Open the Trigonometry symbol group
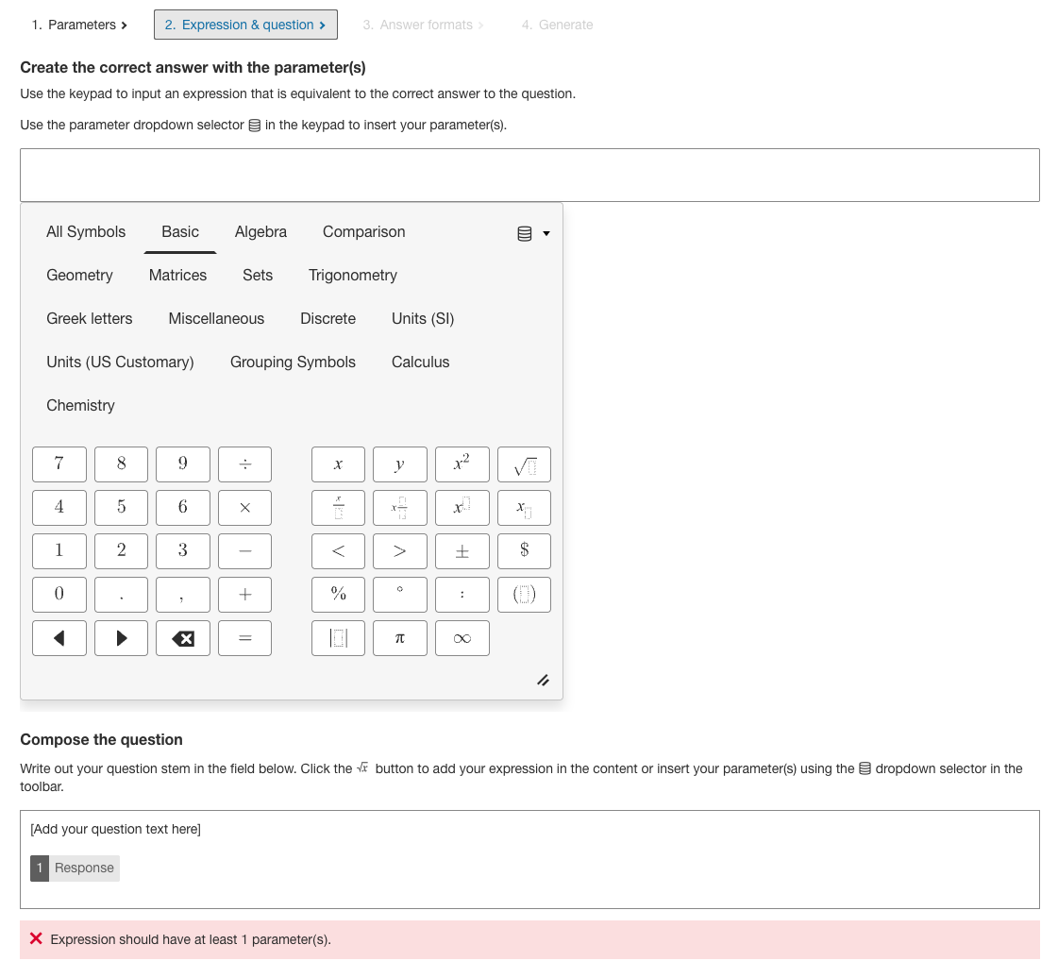 (x=352, y=276)
